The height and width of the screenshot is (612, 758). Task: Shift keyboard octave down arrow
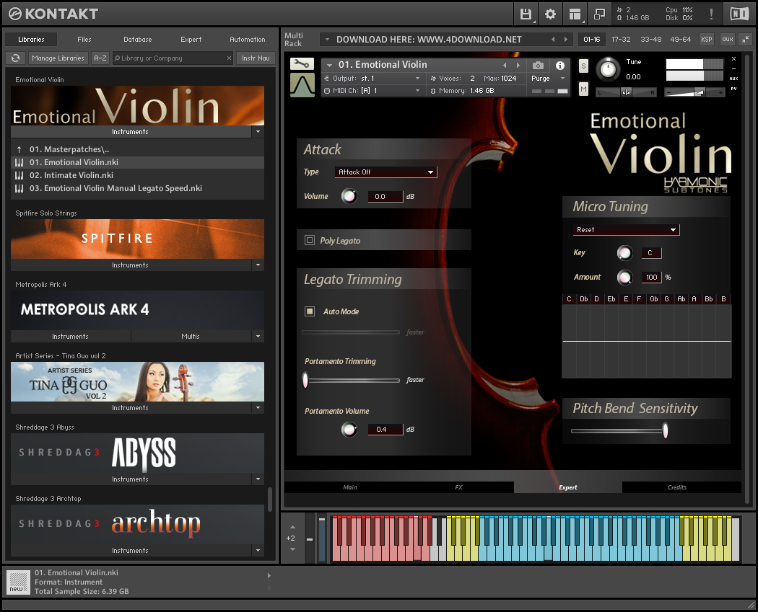[x=292, y=549]
